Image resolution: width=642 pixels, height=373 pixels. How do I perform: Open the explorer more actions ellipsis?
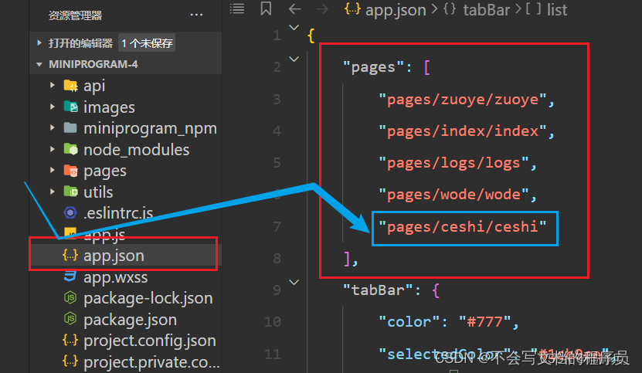[x=196, y=15]
